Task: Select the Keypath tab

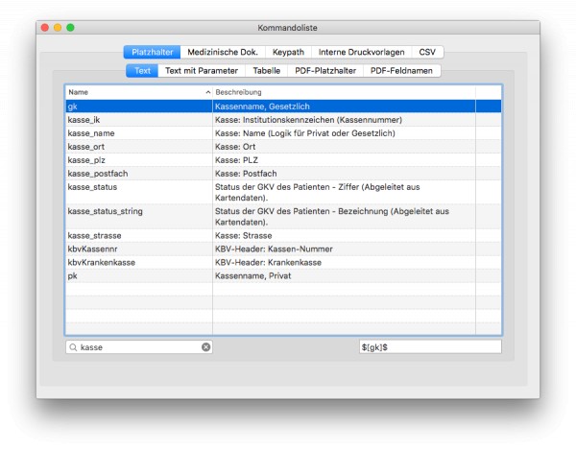Action: coord(288,52)
